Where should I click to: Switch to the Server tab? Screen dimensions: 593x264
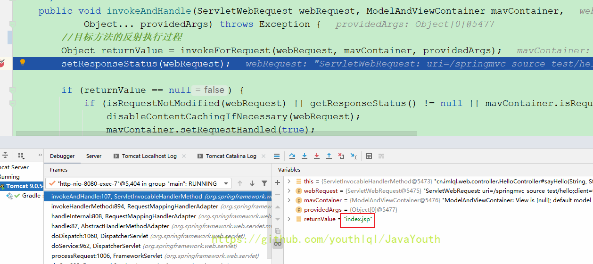pyautogui.click(x=94, y=156)
